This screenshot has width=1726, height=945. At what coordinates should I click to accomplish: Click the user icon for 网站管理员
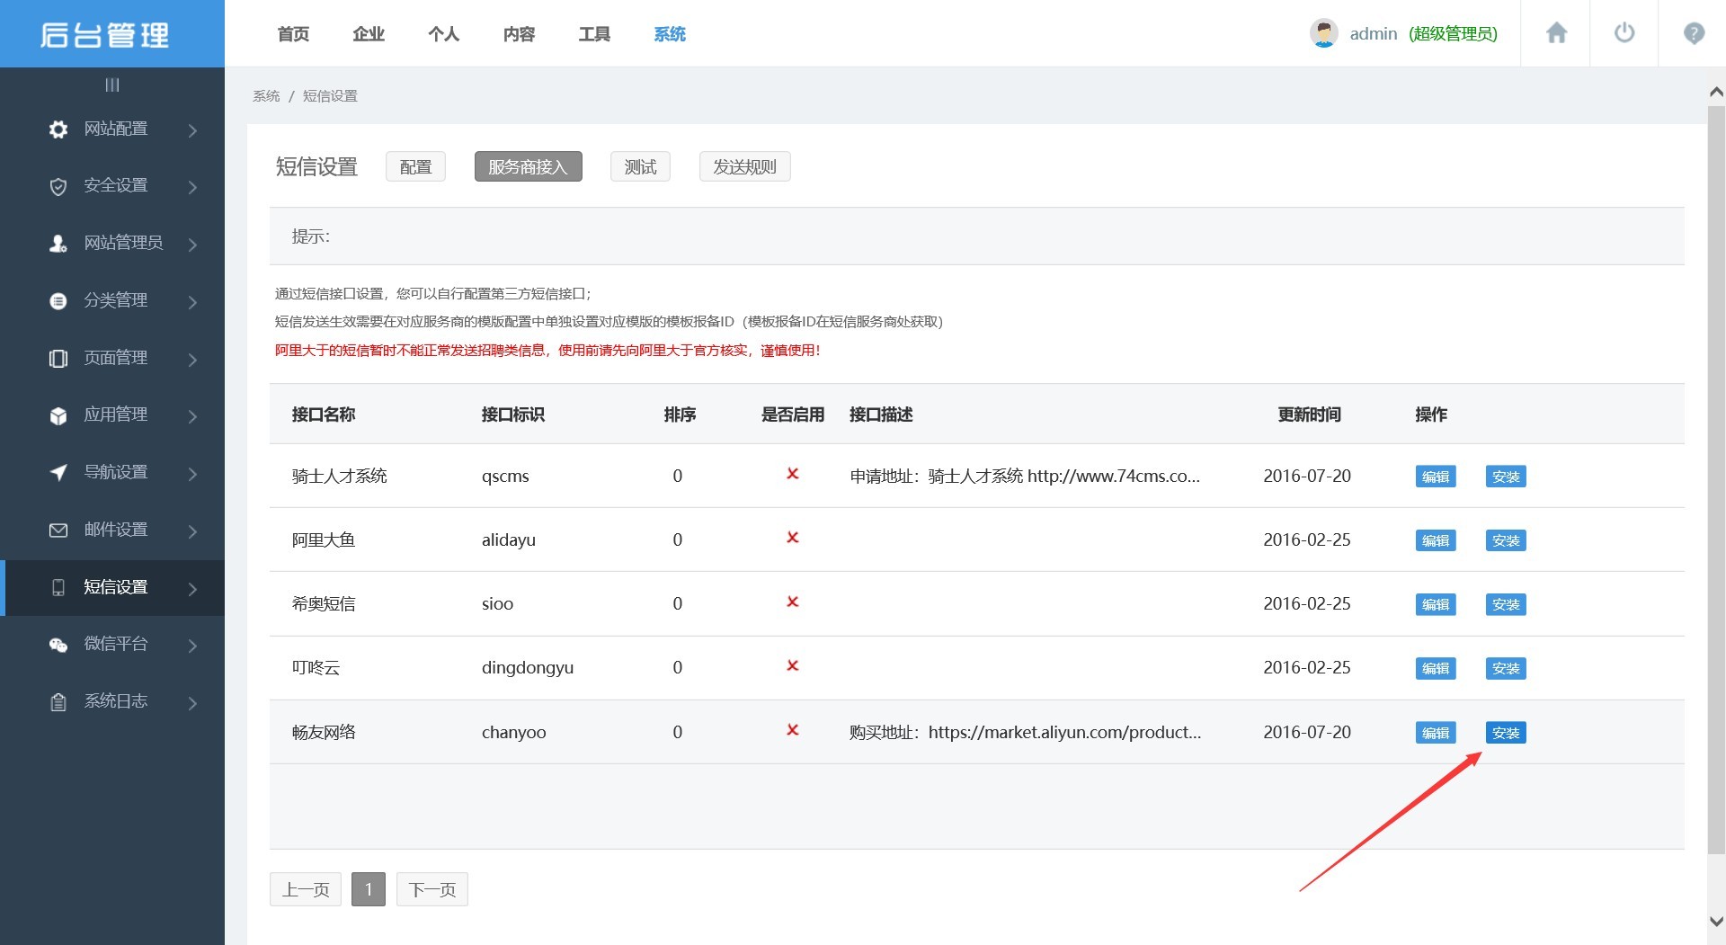point(58,244)
